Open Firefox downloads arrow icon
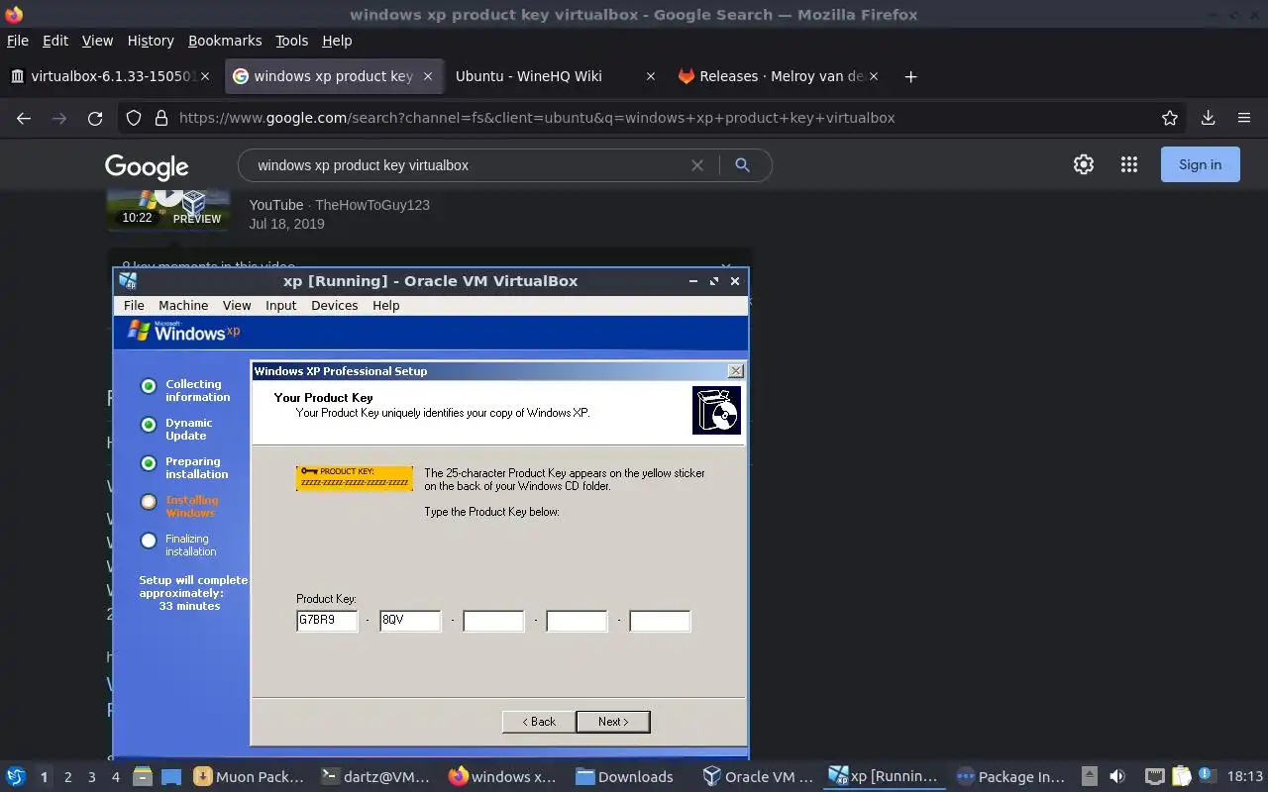 [x=1208, y=118]
